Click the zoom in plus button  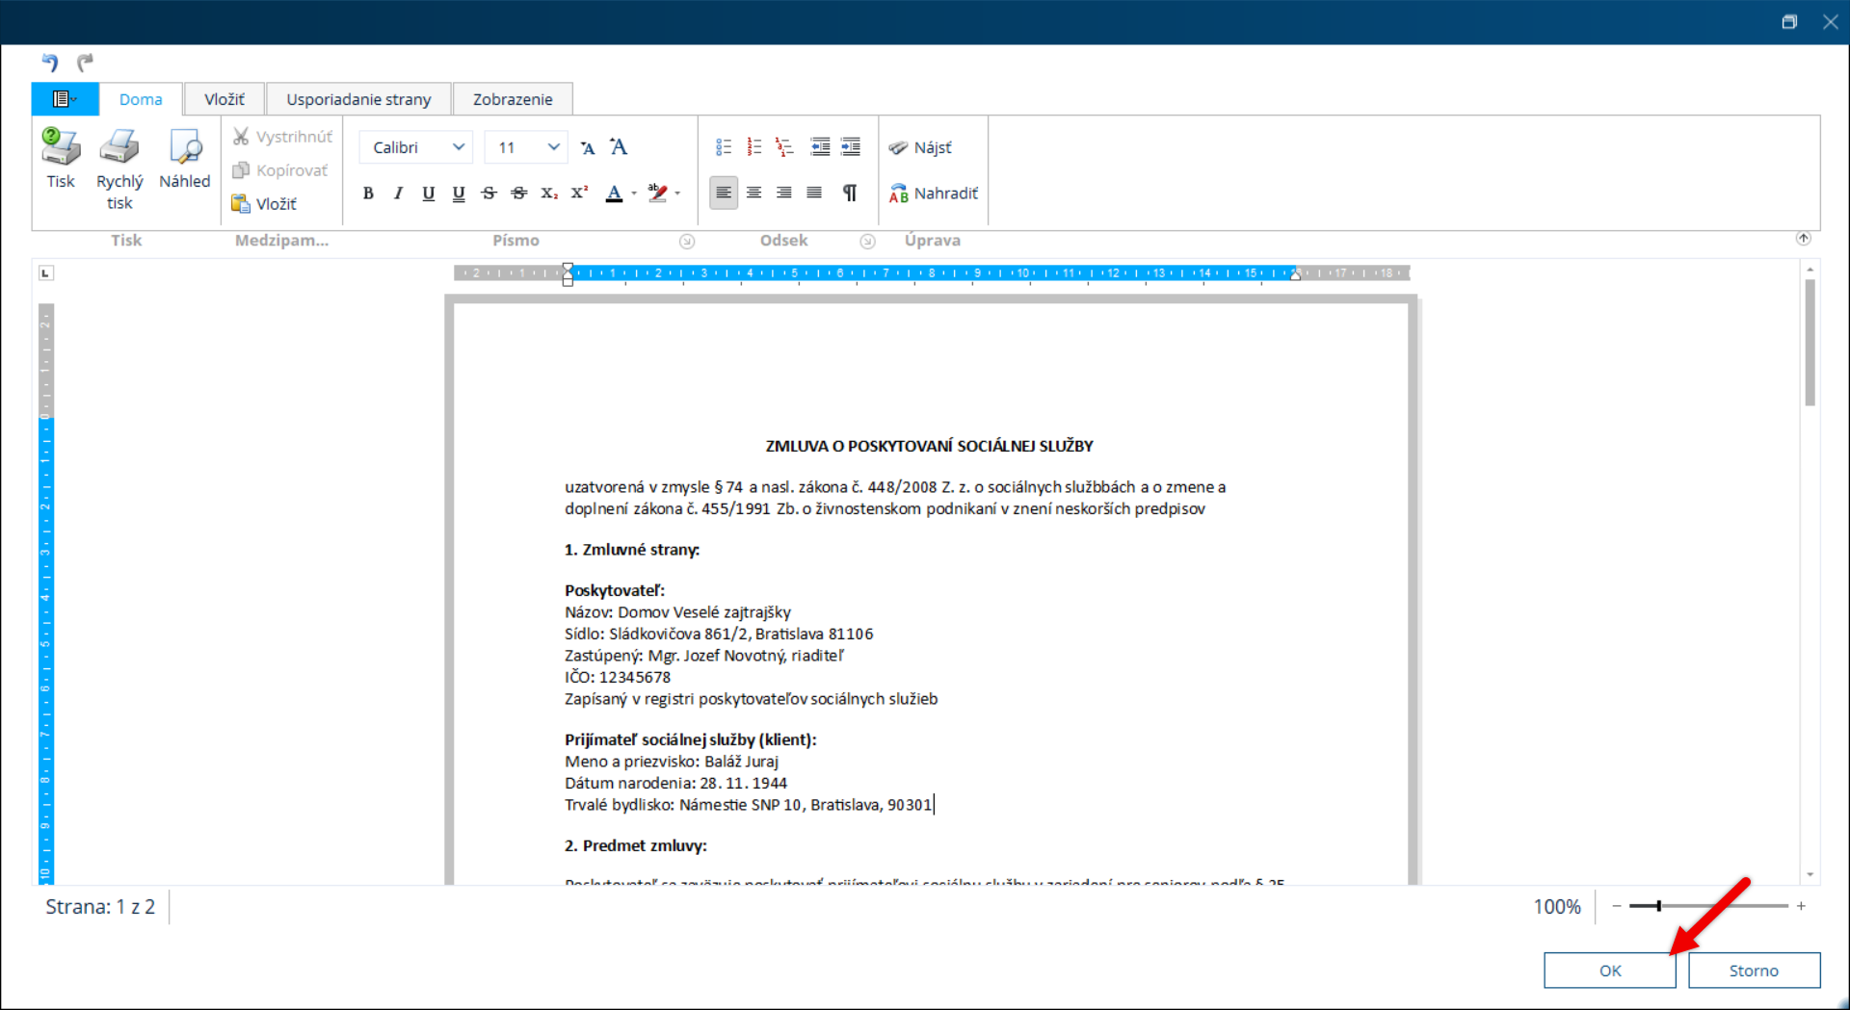[x=1801, y=906]
